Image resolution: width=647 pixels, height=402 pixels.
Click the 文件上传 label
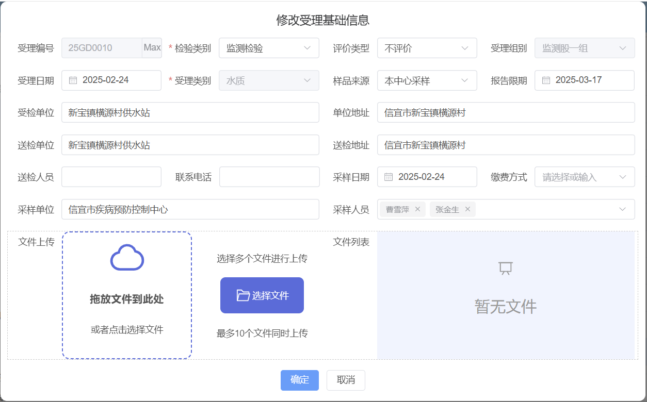(36, 242)
